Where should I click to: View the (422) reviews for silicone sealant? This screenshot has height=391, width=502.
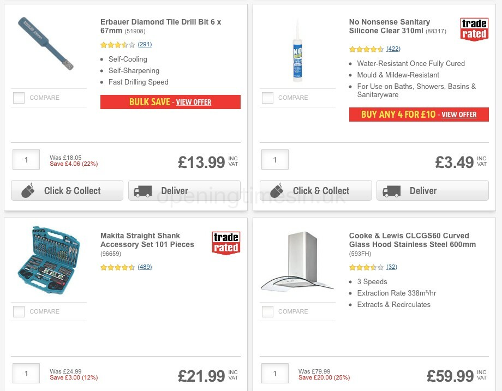[393, 49]
